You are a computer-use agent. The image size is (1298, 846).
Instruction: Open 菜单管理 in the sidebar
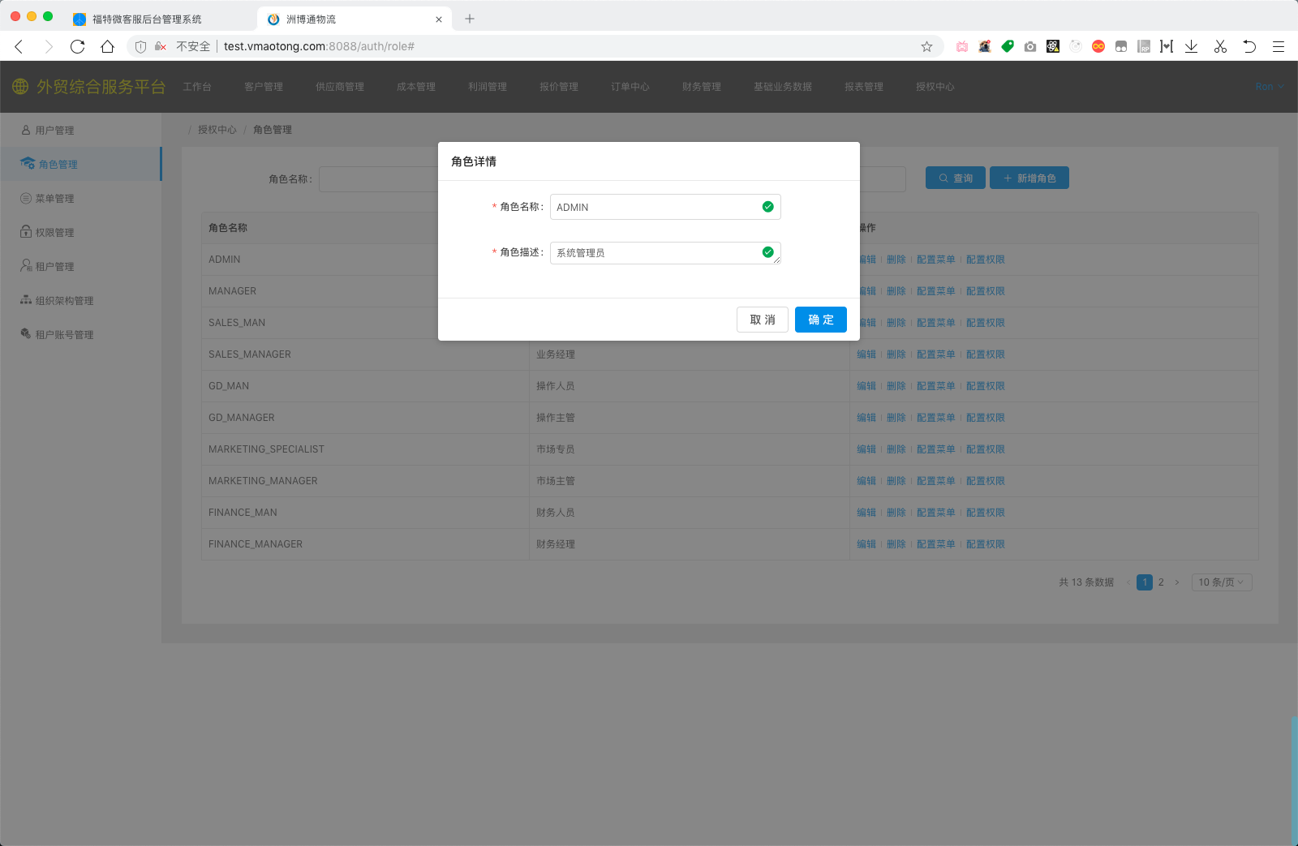(x=80, y=198)
